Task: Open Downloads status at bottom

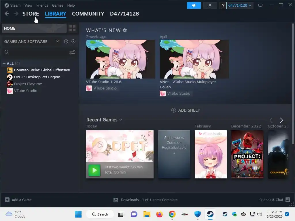Action: [145, 200]
